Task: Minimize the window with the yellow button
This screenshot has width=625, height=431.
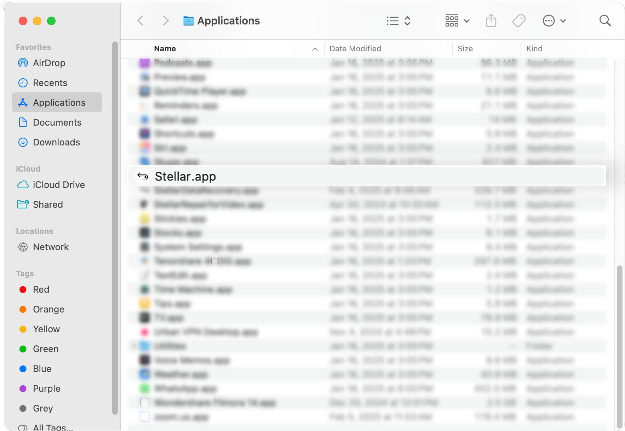Action: [x=37, y=21]
